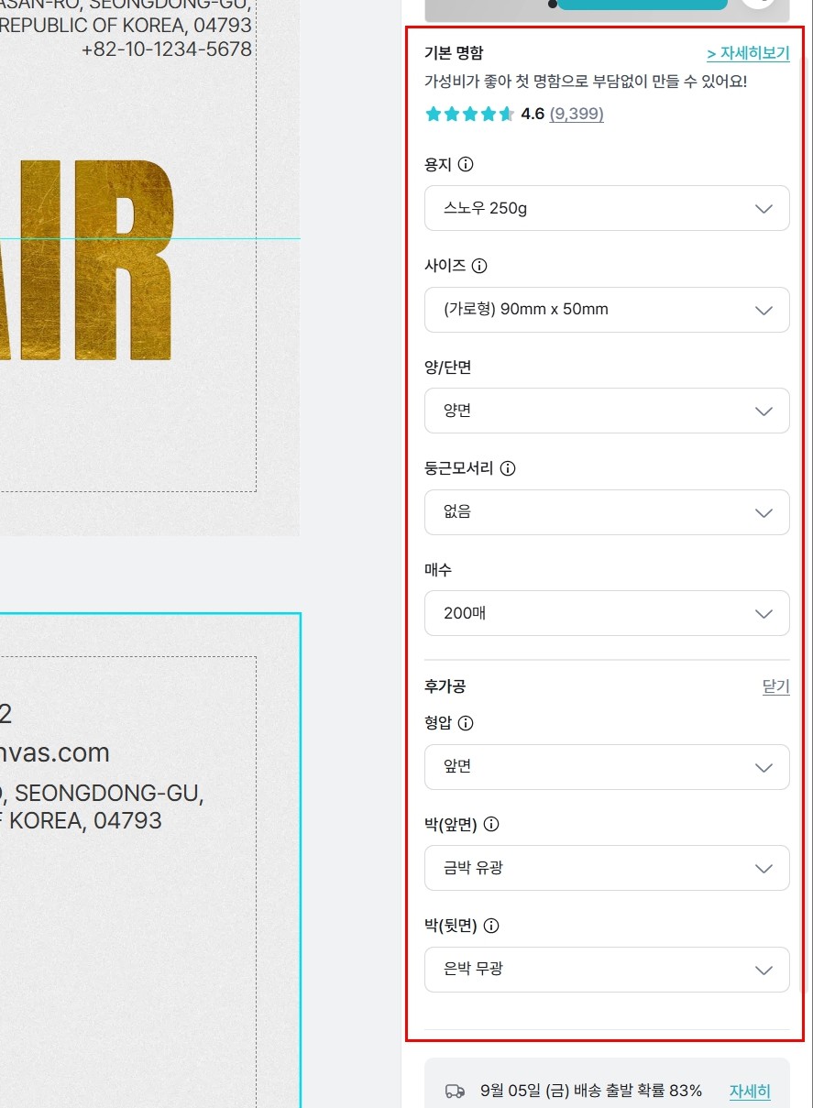
Task: Show the 사이즈 info tooltip icon
Action: tap(479, 267)
